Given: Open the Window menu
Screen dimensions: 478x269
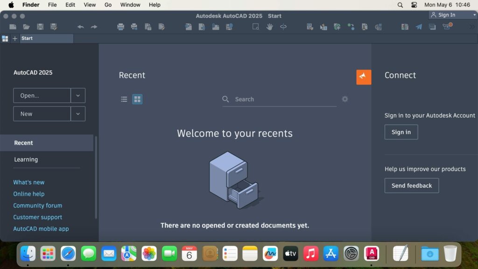Looking at the screenshot, I should 130,5.
